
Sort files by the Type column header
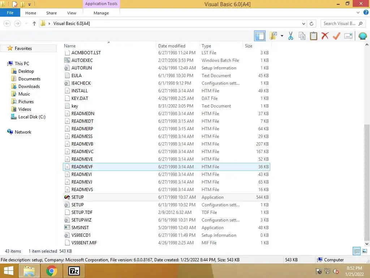tap(206, 46)
